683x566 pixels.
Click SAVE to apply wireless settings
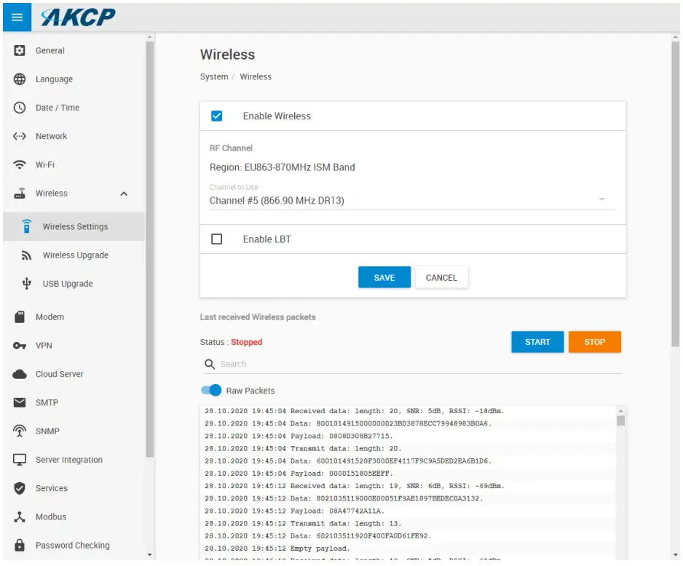384,277
